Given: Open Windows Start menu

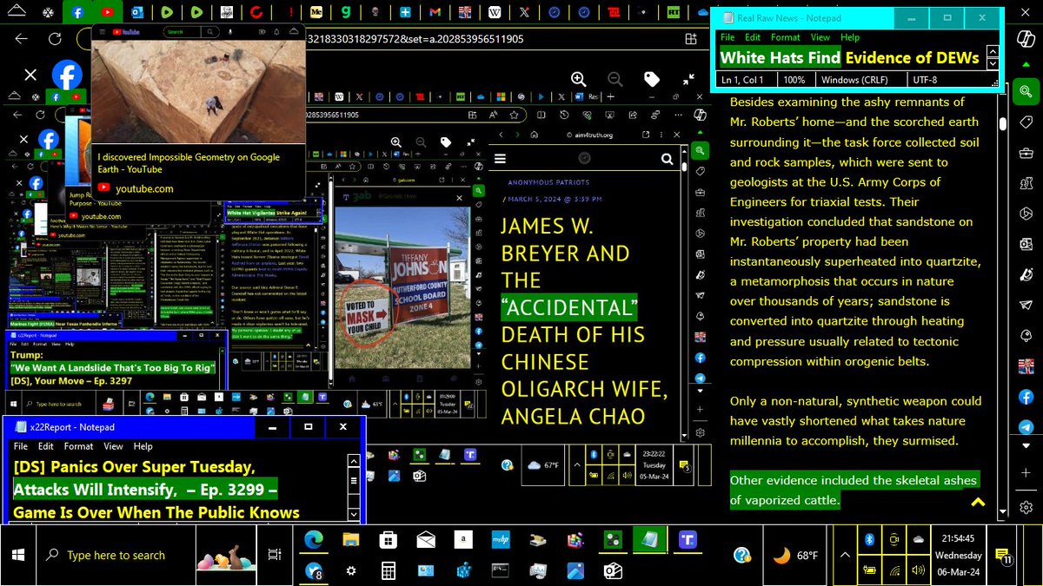Looking at the screenshot, I should [19, 554].
